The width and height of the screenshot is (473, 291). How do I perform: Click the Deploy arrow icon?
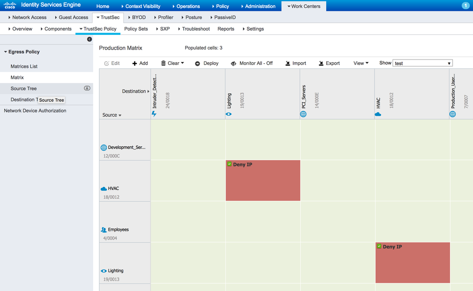(197, 63)
